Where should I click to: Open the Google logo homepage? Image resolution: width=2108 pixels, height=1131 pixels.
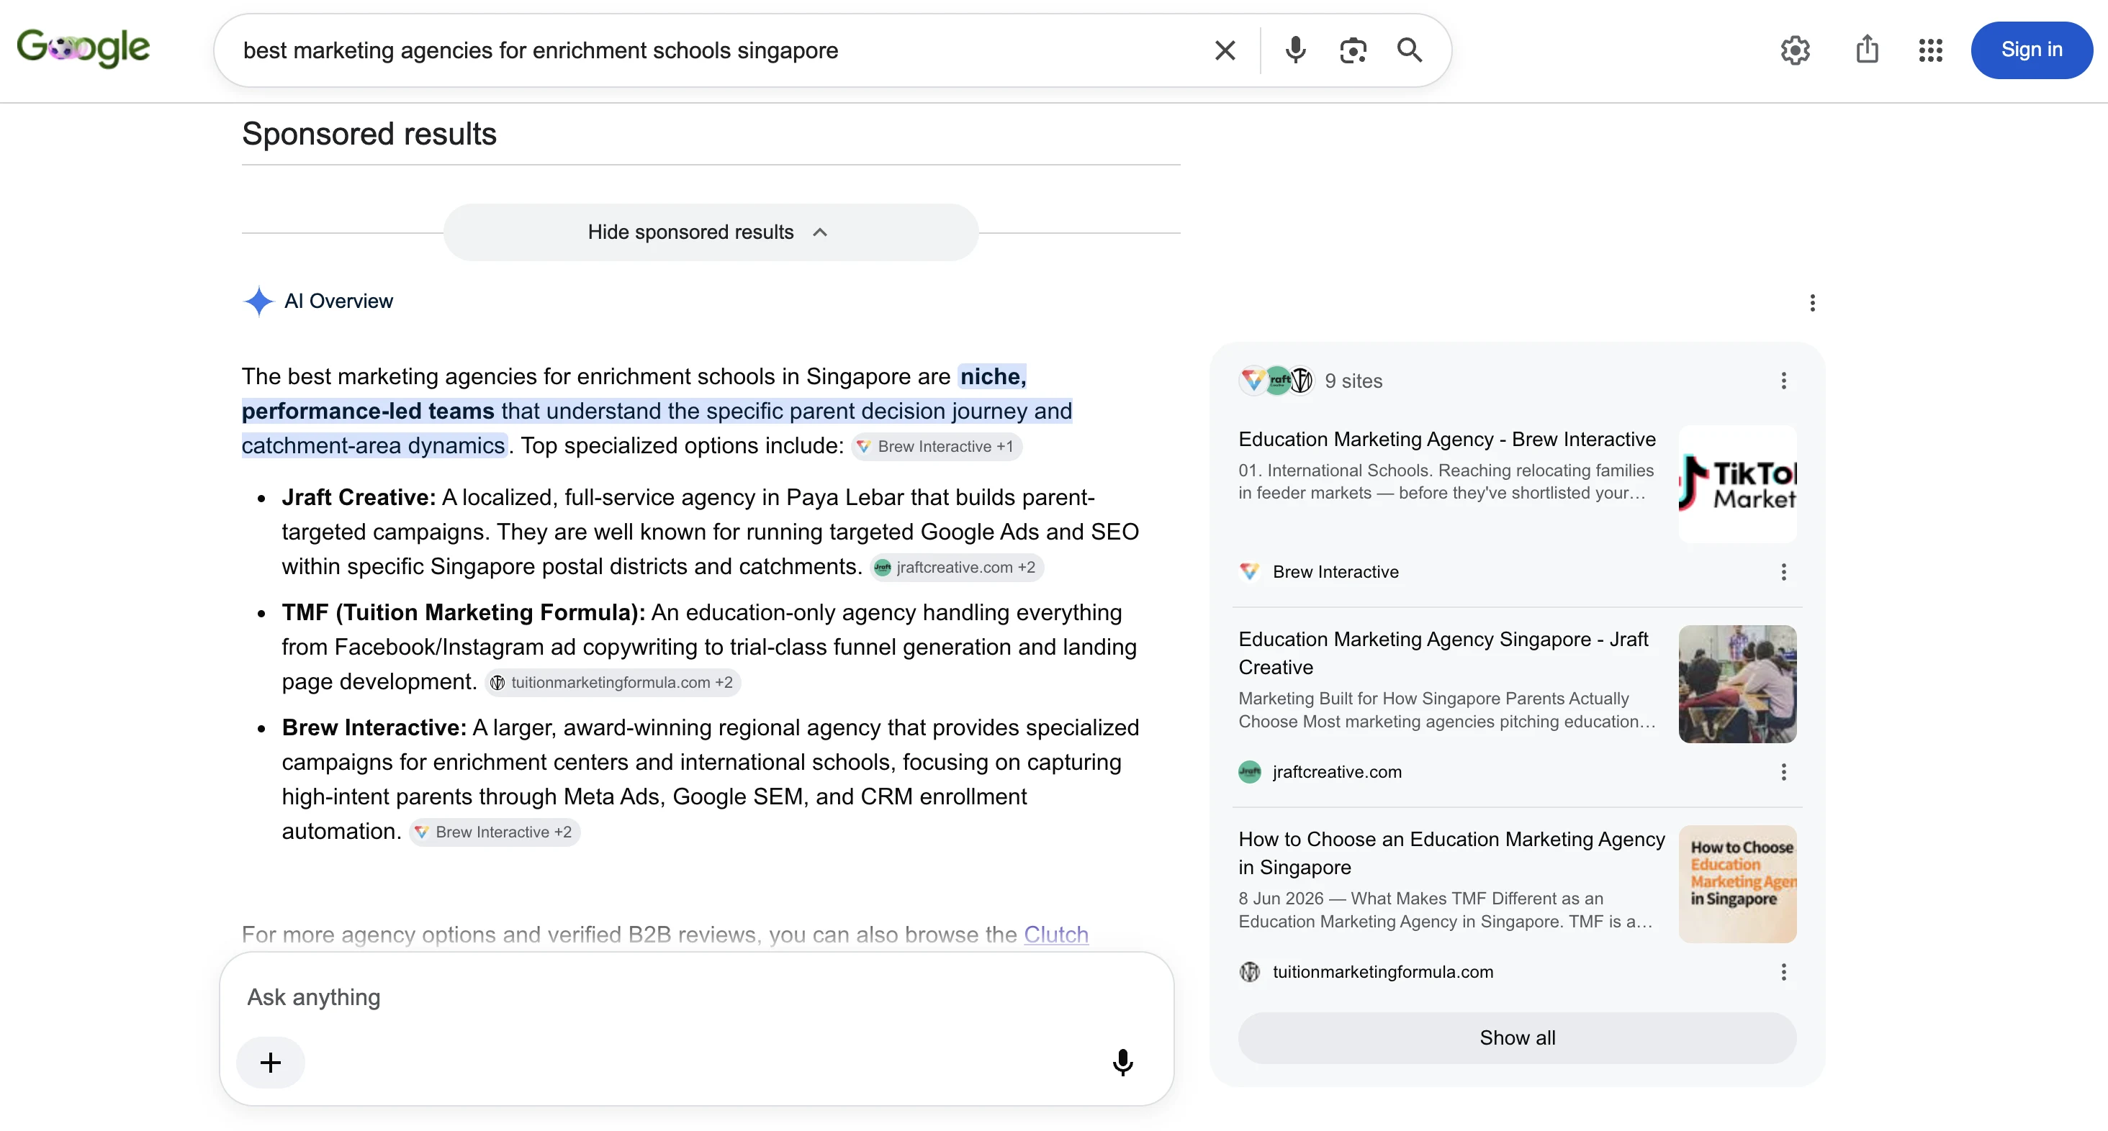84,49
